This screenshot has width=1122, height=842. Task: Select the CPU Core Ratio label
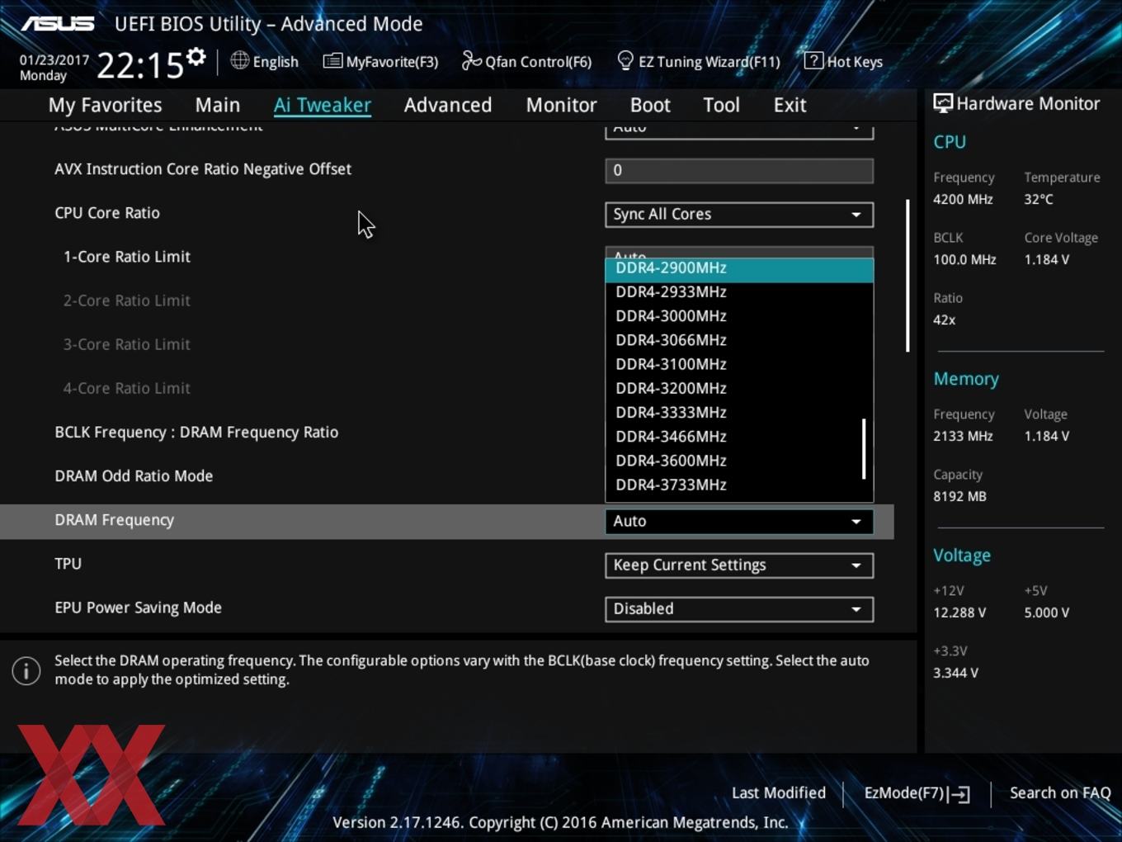click(107, 213)
